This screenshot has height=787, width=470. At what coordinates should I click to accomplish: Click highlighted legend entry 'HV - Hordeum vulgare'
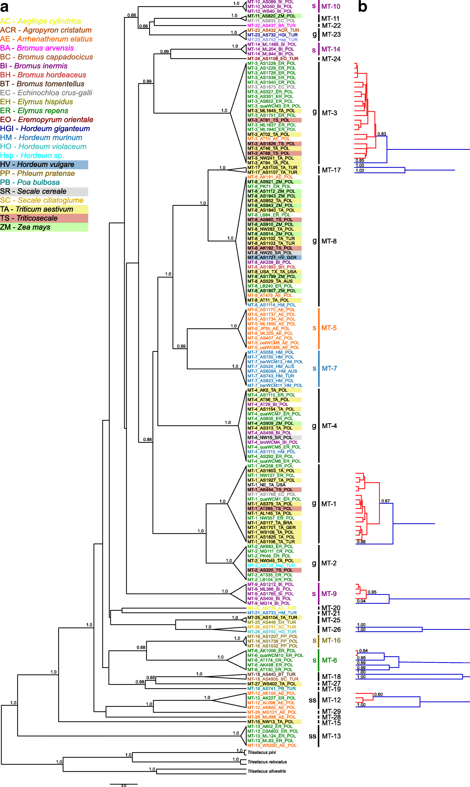click(44, 164)
